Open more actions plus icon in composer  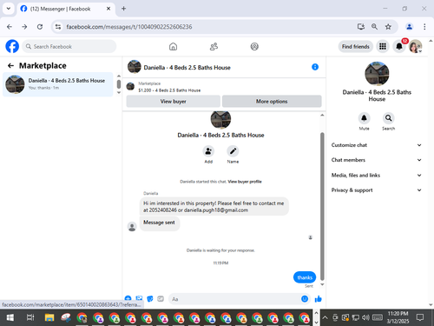(x=128, y=298)
